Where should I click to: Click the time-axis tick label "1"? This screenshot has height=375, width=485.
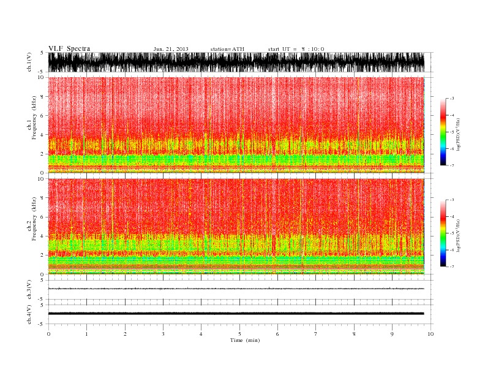tap(86, 334)
